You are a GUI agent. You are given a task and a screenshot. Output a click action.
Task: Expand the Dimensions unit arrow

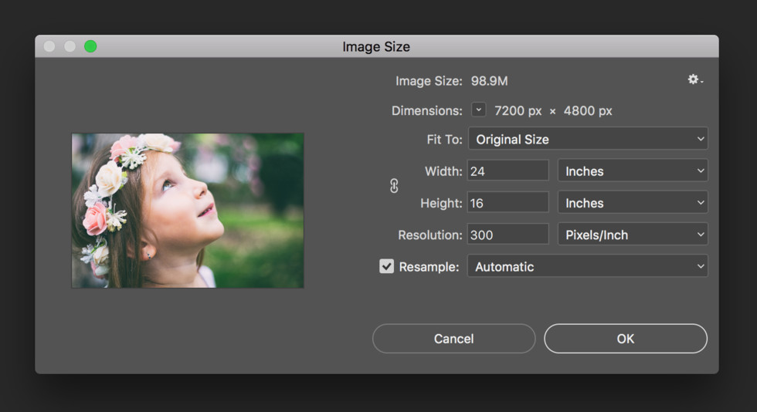pos(478,110)
